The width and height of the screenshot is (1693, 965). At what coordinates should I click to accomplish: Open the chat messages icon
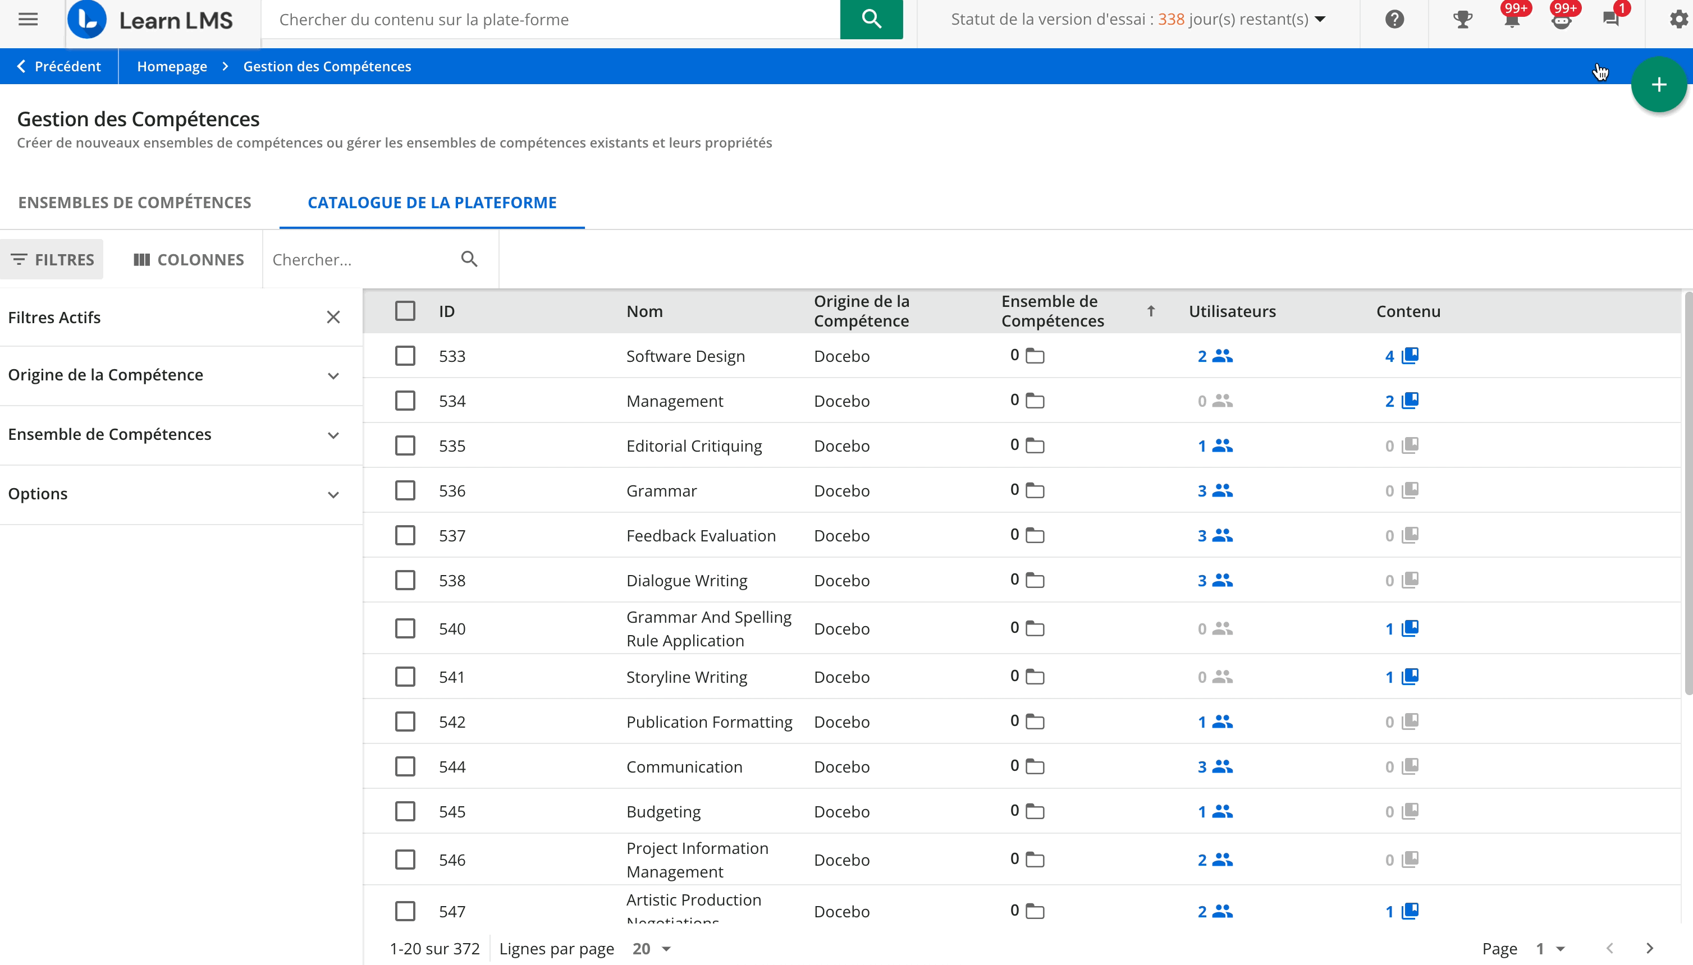pos(1611,19)
